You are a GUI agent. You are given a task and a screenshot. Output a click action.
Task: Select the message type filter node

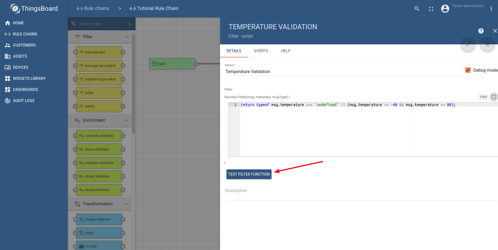(99, 52)
